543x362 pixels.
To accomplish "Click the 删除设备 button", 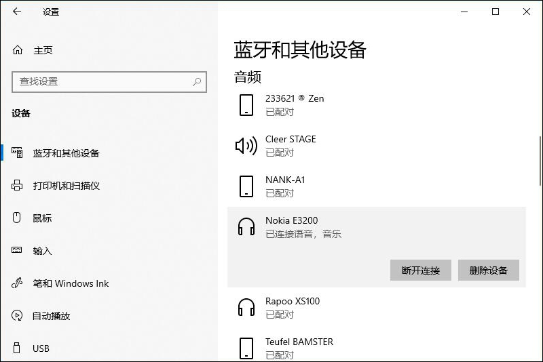I will click(x=488, y=270).
